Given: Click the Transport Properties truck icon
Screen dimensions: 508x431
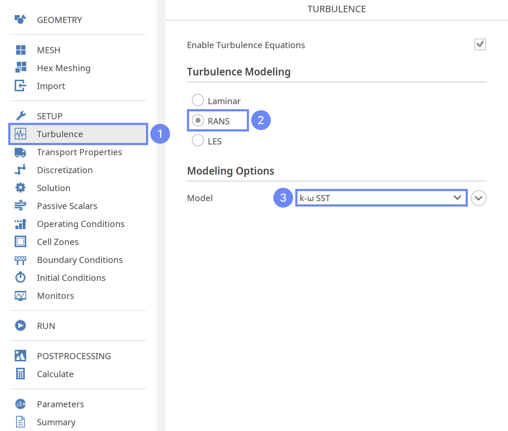Looking at the screenshot, I should (x=20, y=152).
